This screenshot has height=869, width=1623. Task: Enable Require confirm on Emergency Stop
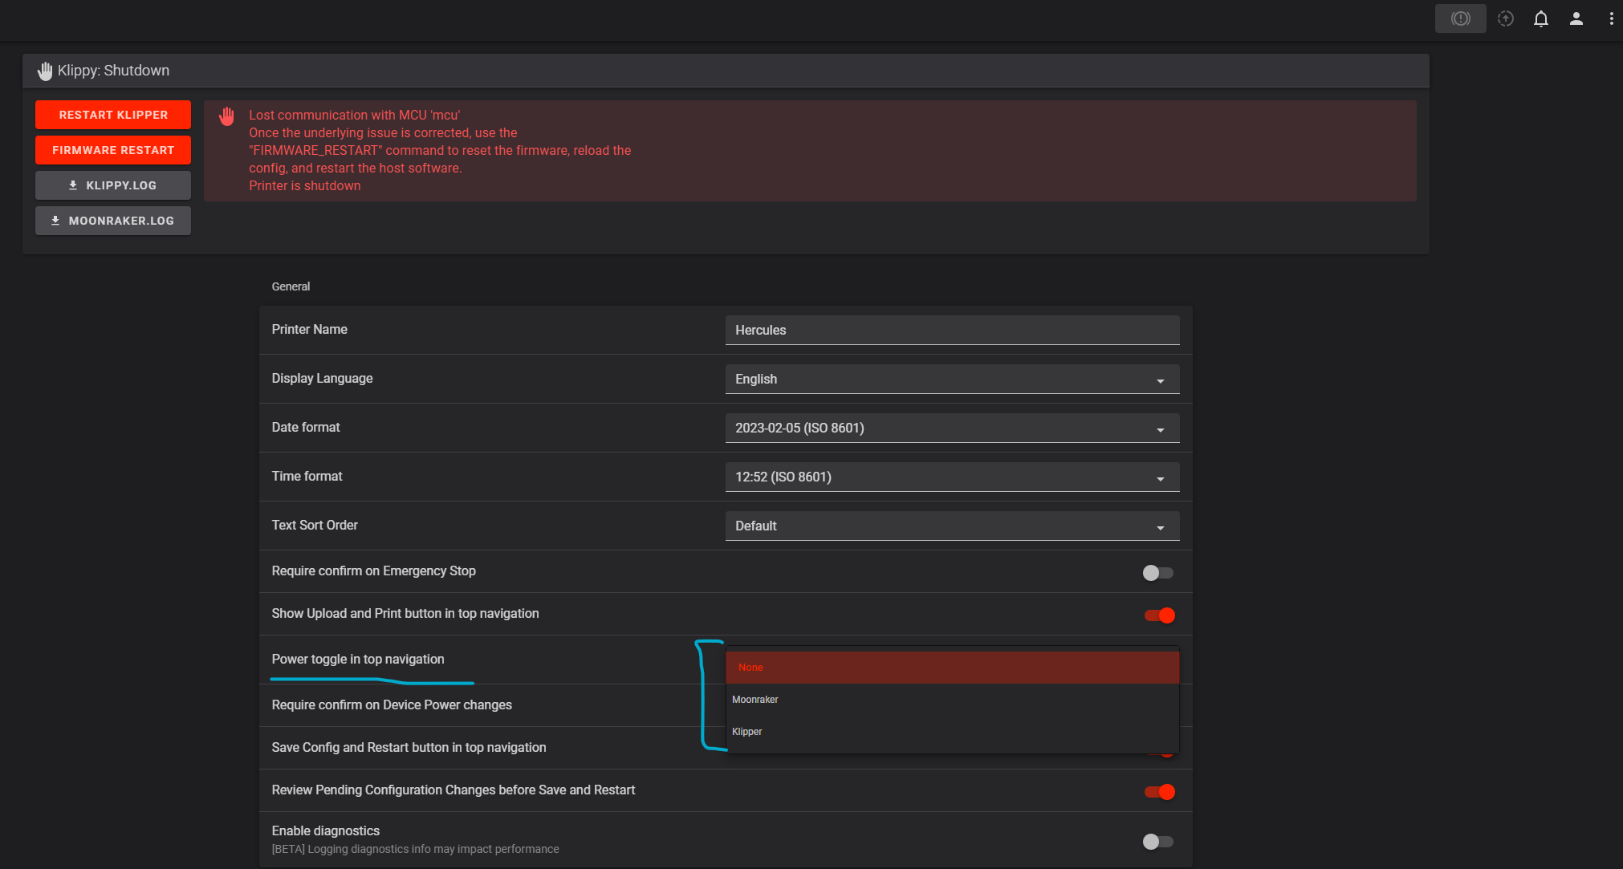pos(1157,573)
